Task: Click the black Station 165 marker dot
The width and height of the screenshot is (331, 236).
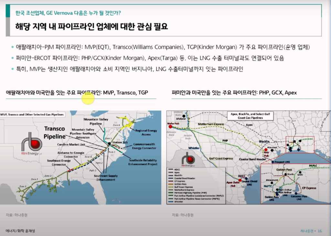Action: coord(109,143)
